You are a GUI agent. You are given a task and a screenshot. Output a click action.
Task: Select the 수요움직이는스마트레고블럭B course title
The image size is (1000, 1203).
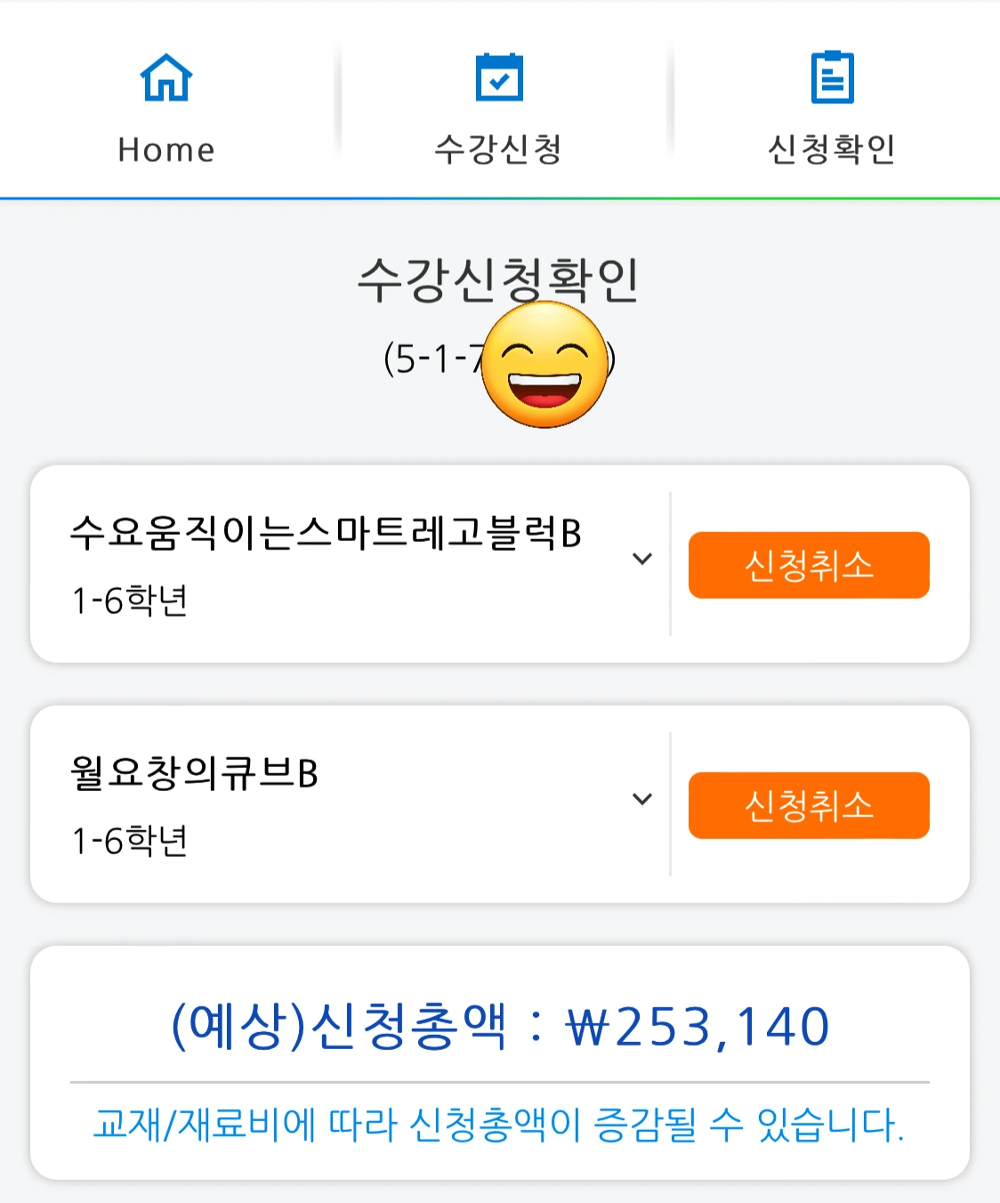(326, 533)
